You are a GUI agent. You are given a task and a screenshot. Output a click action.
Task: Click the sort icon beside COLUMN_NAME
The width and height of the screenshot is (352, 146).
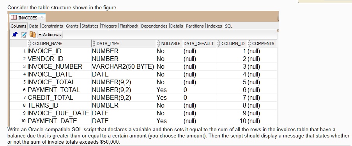pos(30,43)
